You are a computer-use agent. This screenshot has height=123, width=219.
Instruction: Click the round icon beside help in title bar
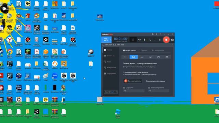156,34
